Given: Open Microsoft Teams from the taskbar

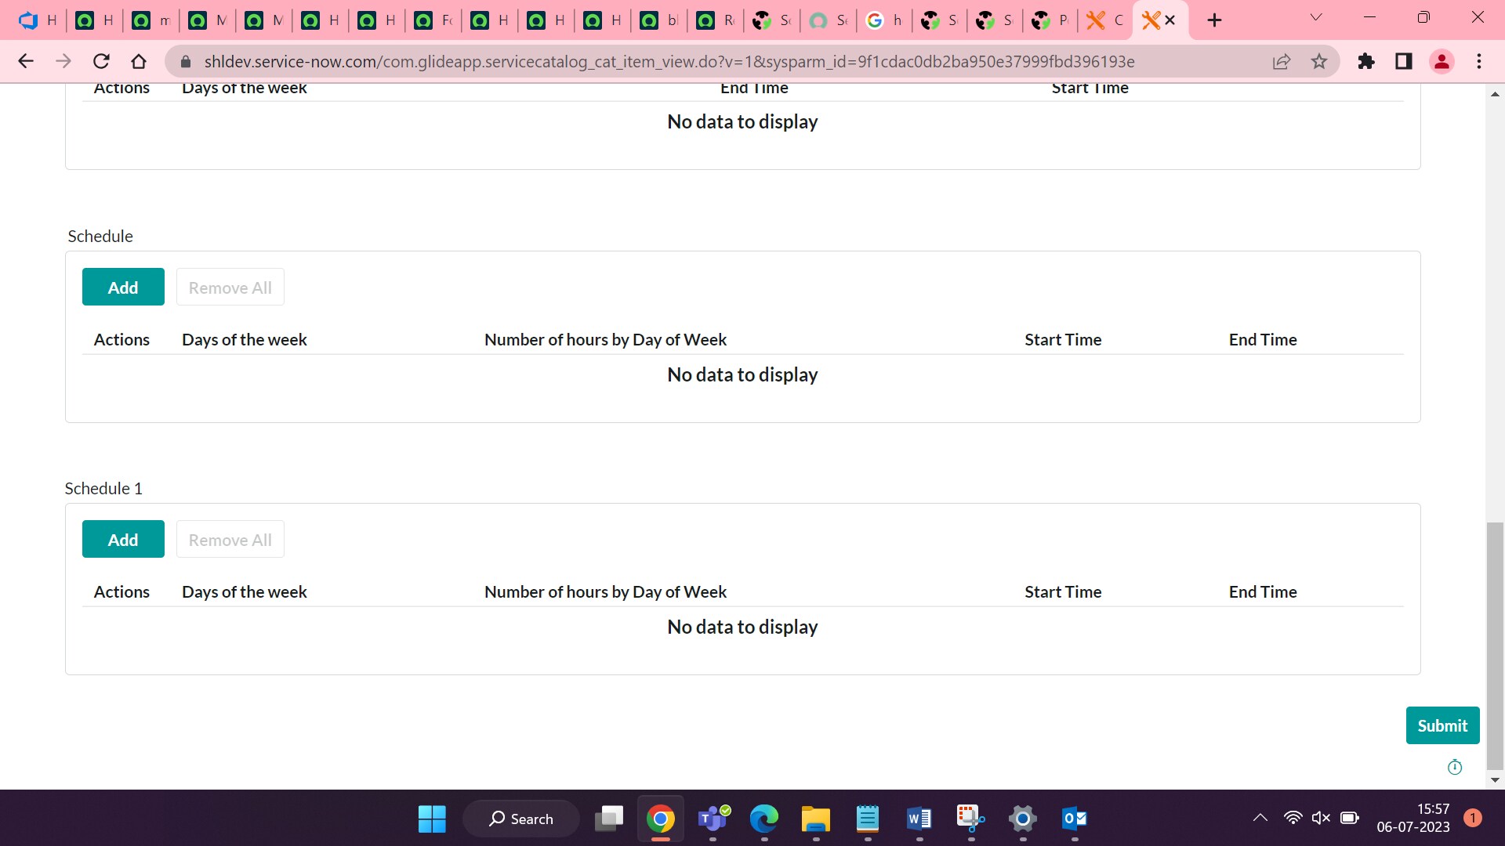Looking at the screenshot, I should pyautogui.click(x=713, y=819).
